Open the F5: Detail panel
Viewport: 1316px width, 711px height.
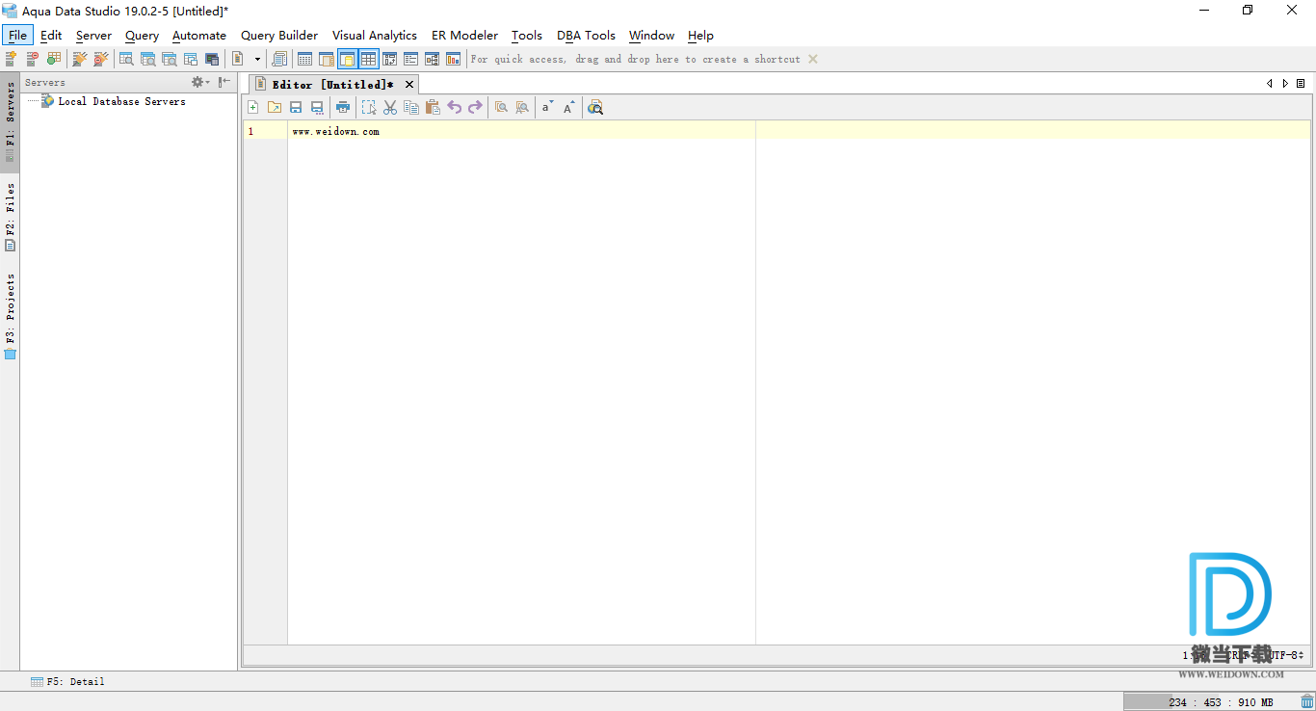[67, 681]
